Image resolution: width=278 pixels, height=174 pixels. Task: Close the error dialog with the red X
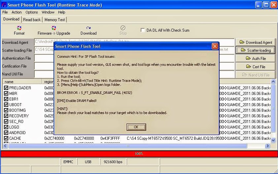click(215, 46)
